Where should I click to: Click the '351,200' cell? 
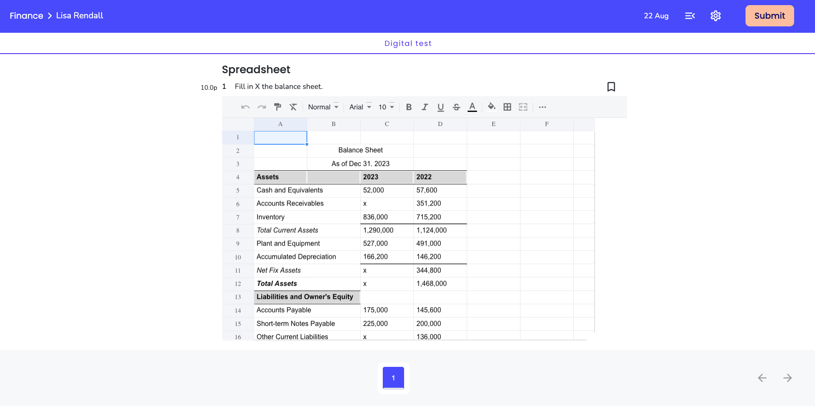point(440,204)
